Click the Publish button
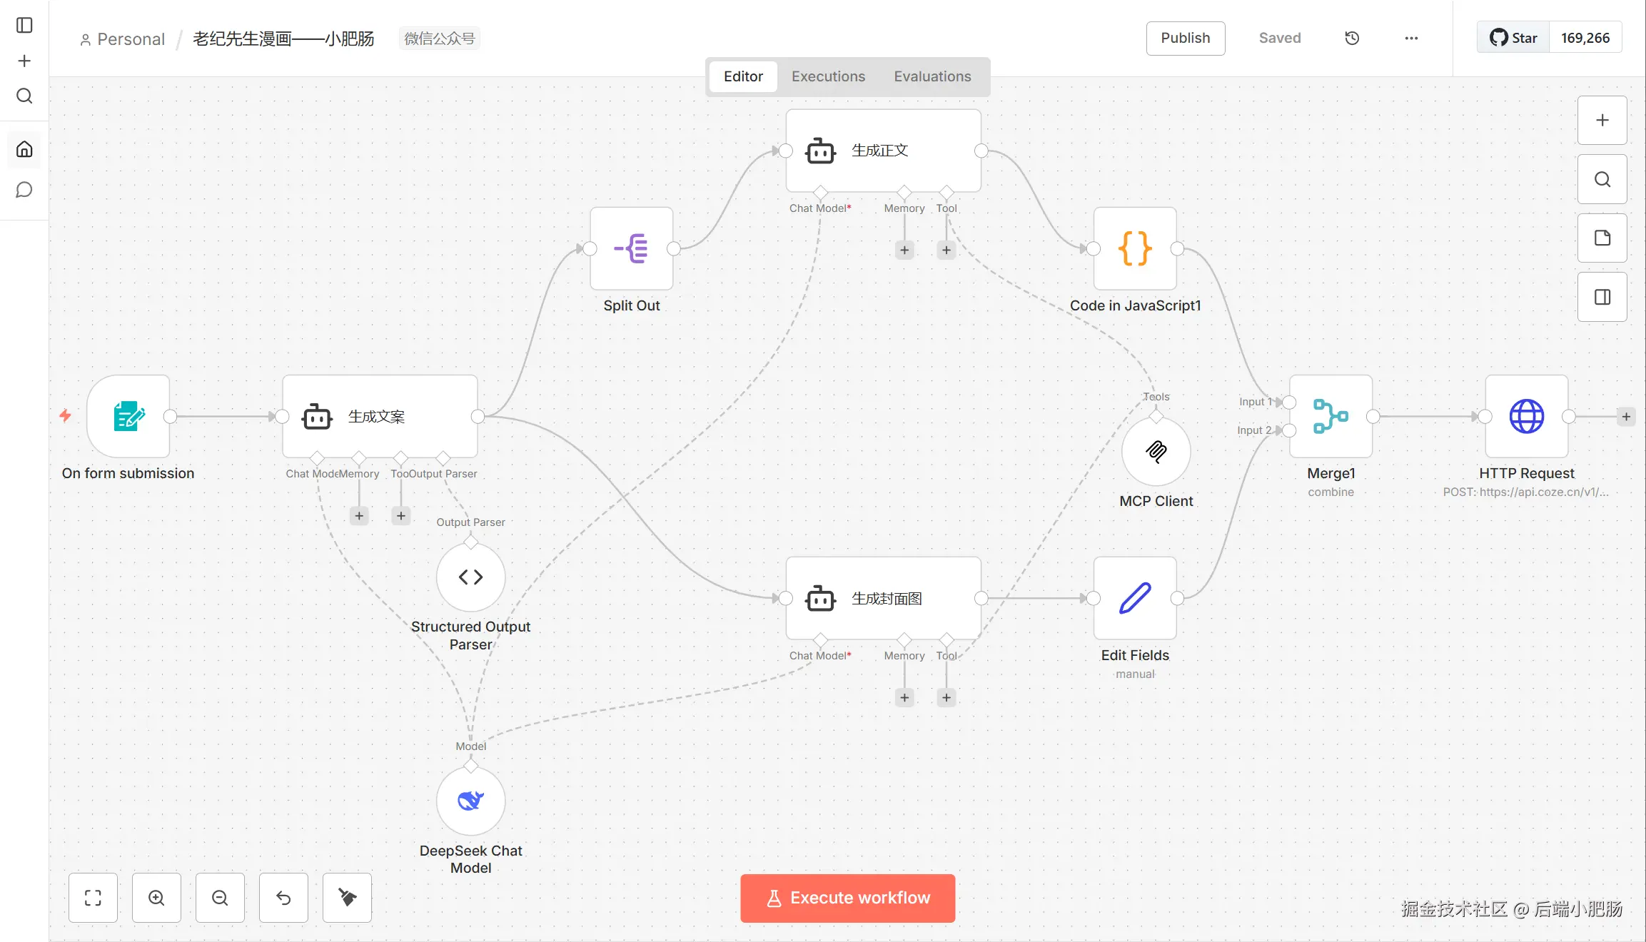The height and width of the screenshot is (942, 1646). 1185,39
